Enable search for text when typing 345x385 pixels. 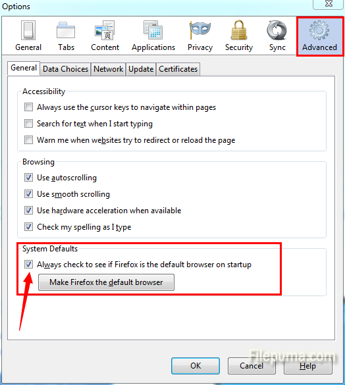click(x=28, y=124)
